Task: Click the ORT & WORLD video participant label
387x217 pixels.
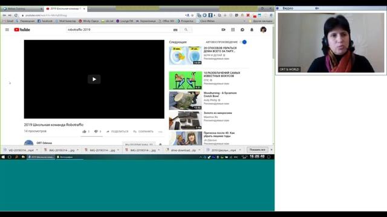Action: [x=289, y=70]
